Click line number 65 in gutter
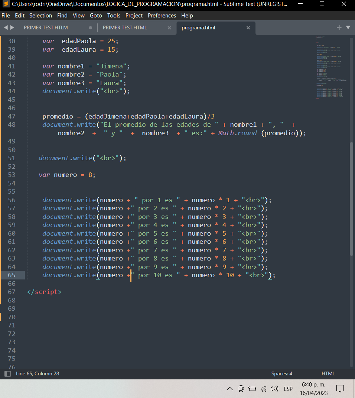 pos(12,275)
